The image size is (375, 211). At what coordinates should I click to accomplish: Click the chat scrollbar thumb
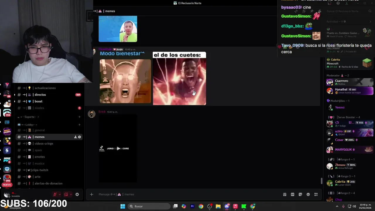coord(321,181)
